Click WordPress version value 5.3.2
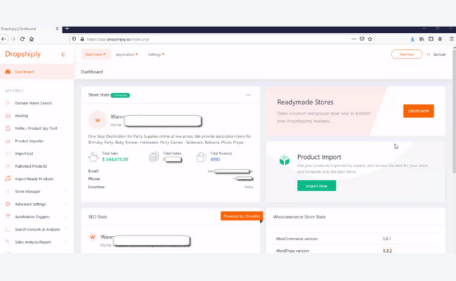The image size is (456, 281). 387,251
